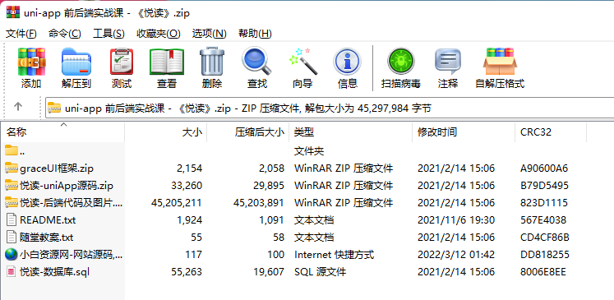Screen dimensions: 614x300
Task: Go up one folder level arrow
Action: click(18, 107)
